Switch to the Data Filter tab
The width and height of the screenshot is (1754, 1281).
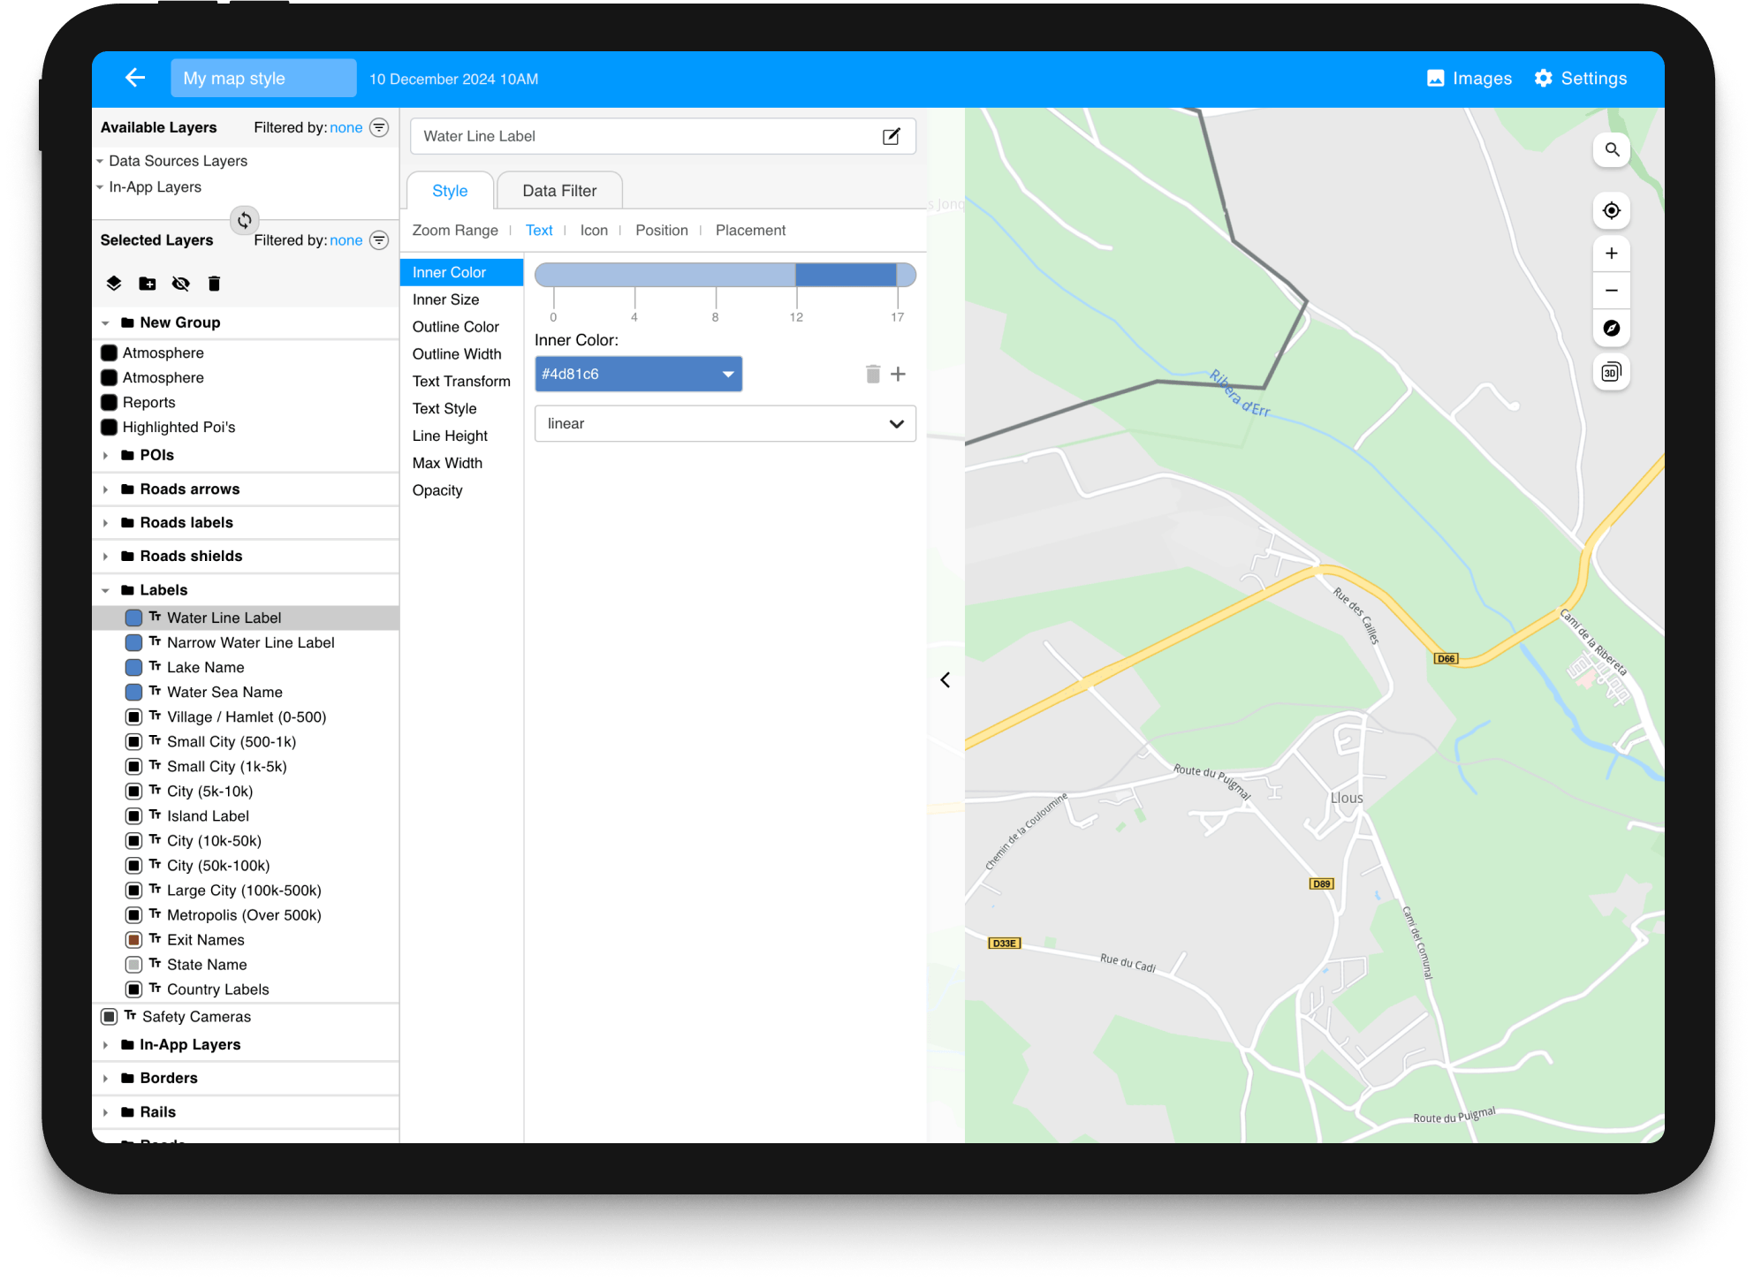[559, 190]
